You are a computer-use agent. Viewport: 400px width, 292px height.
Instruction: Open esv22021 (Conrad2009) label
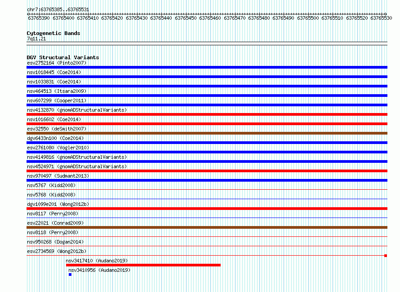(x=55, y=223)
